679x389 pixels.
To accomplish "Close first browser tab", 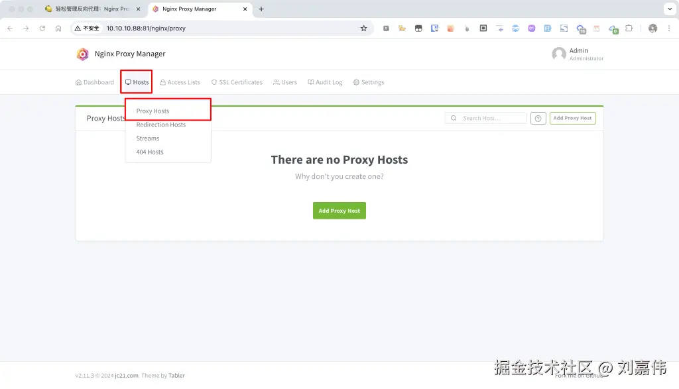I will pos(138,9).
